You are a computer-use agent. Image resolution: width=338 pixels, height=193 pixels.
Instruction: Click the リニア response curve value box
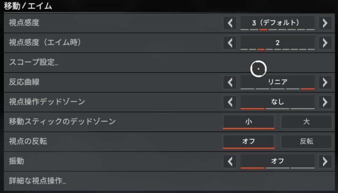coord(278,82)
